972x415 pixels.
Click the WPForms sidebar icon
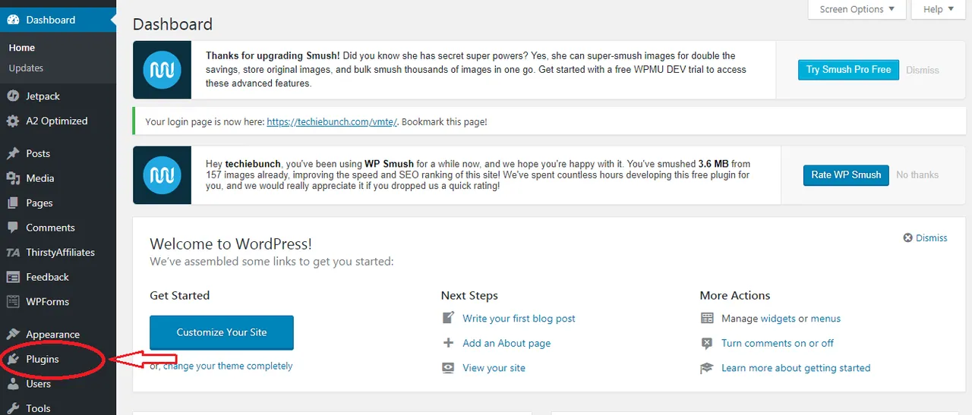[x=12, y=302]
